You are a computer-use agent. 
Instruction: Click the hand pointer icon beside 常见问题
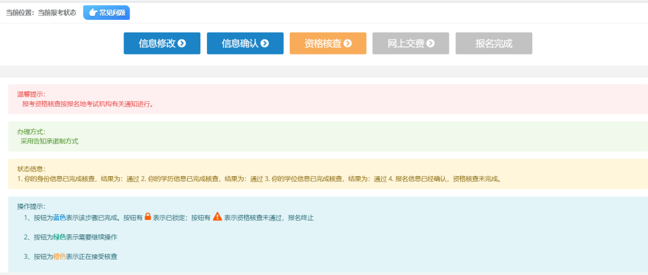tap(93, 13)
